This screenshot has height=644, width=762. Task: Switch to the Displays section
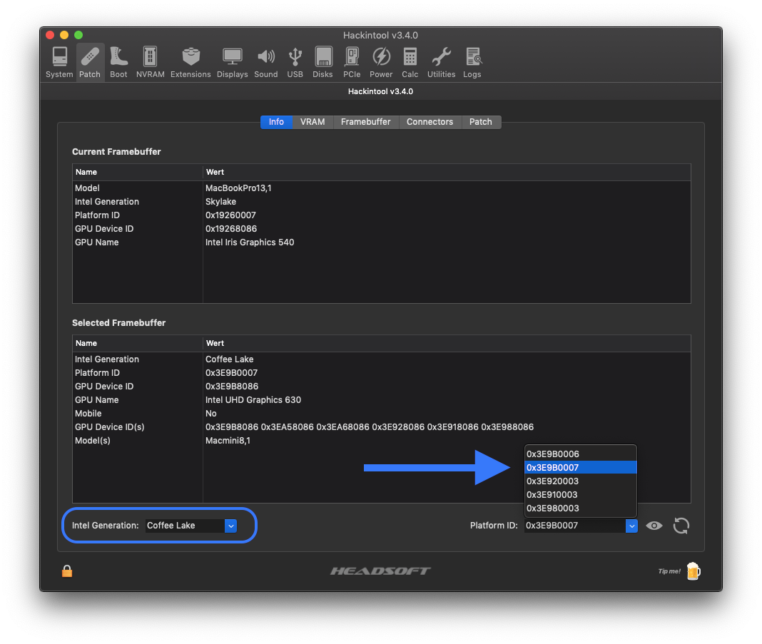coord(232,61)
